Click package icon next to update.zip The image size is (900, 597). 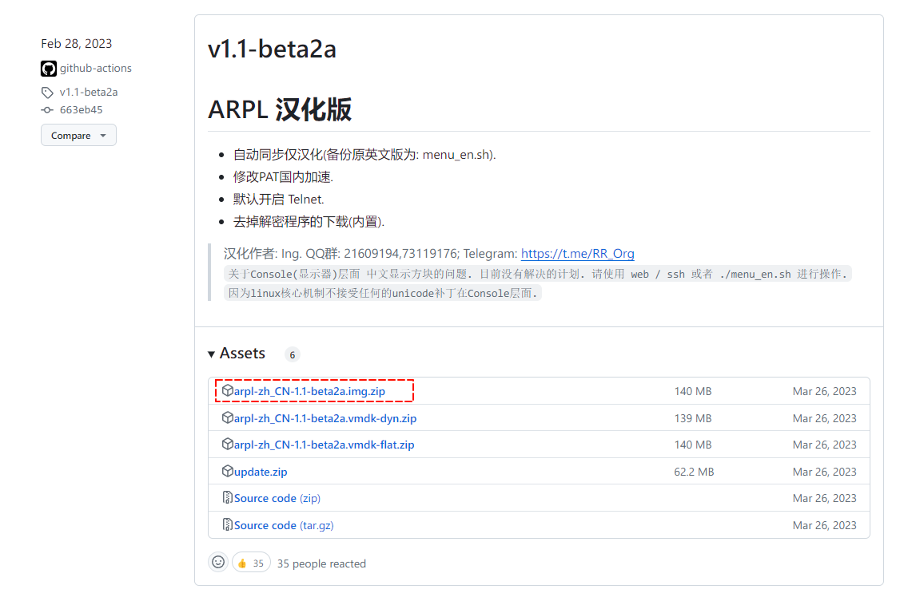click(228, 472)
